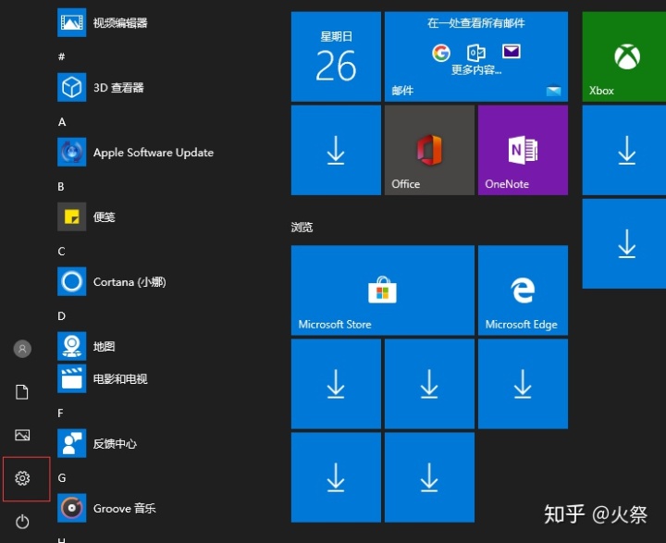Open the Pictures folder icon in sidebar
Viewport: 666px width, 543px height.
(x=22, y=435)
